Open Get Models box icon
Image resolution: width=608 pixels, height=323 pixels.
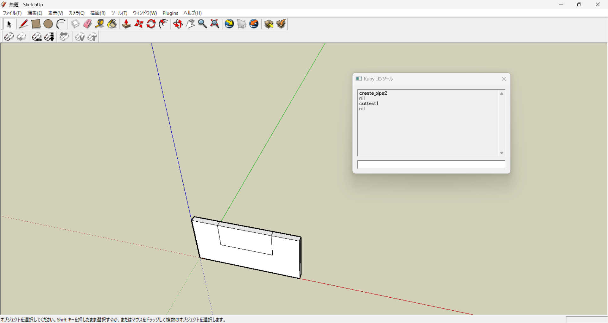click(x=269, y=24)
